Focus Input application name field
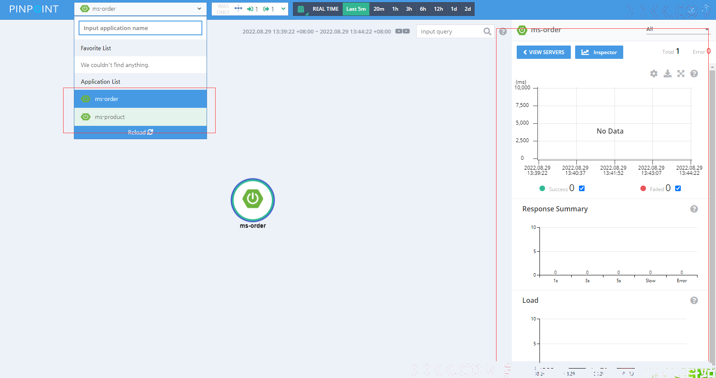 tap(140, 28)
